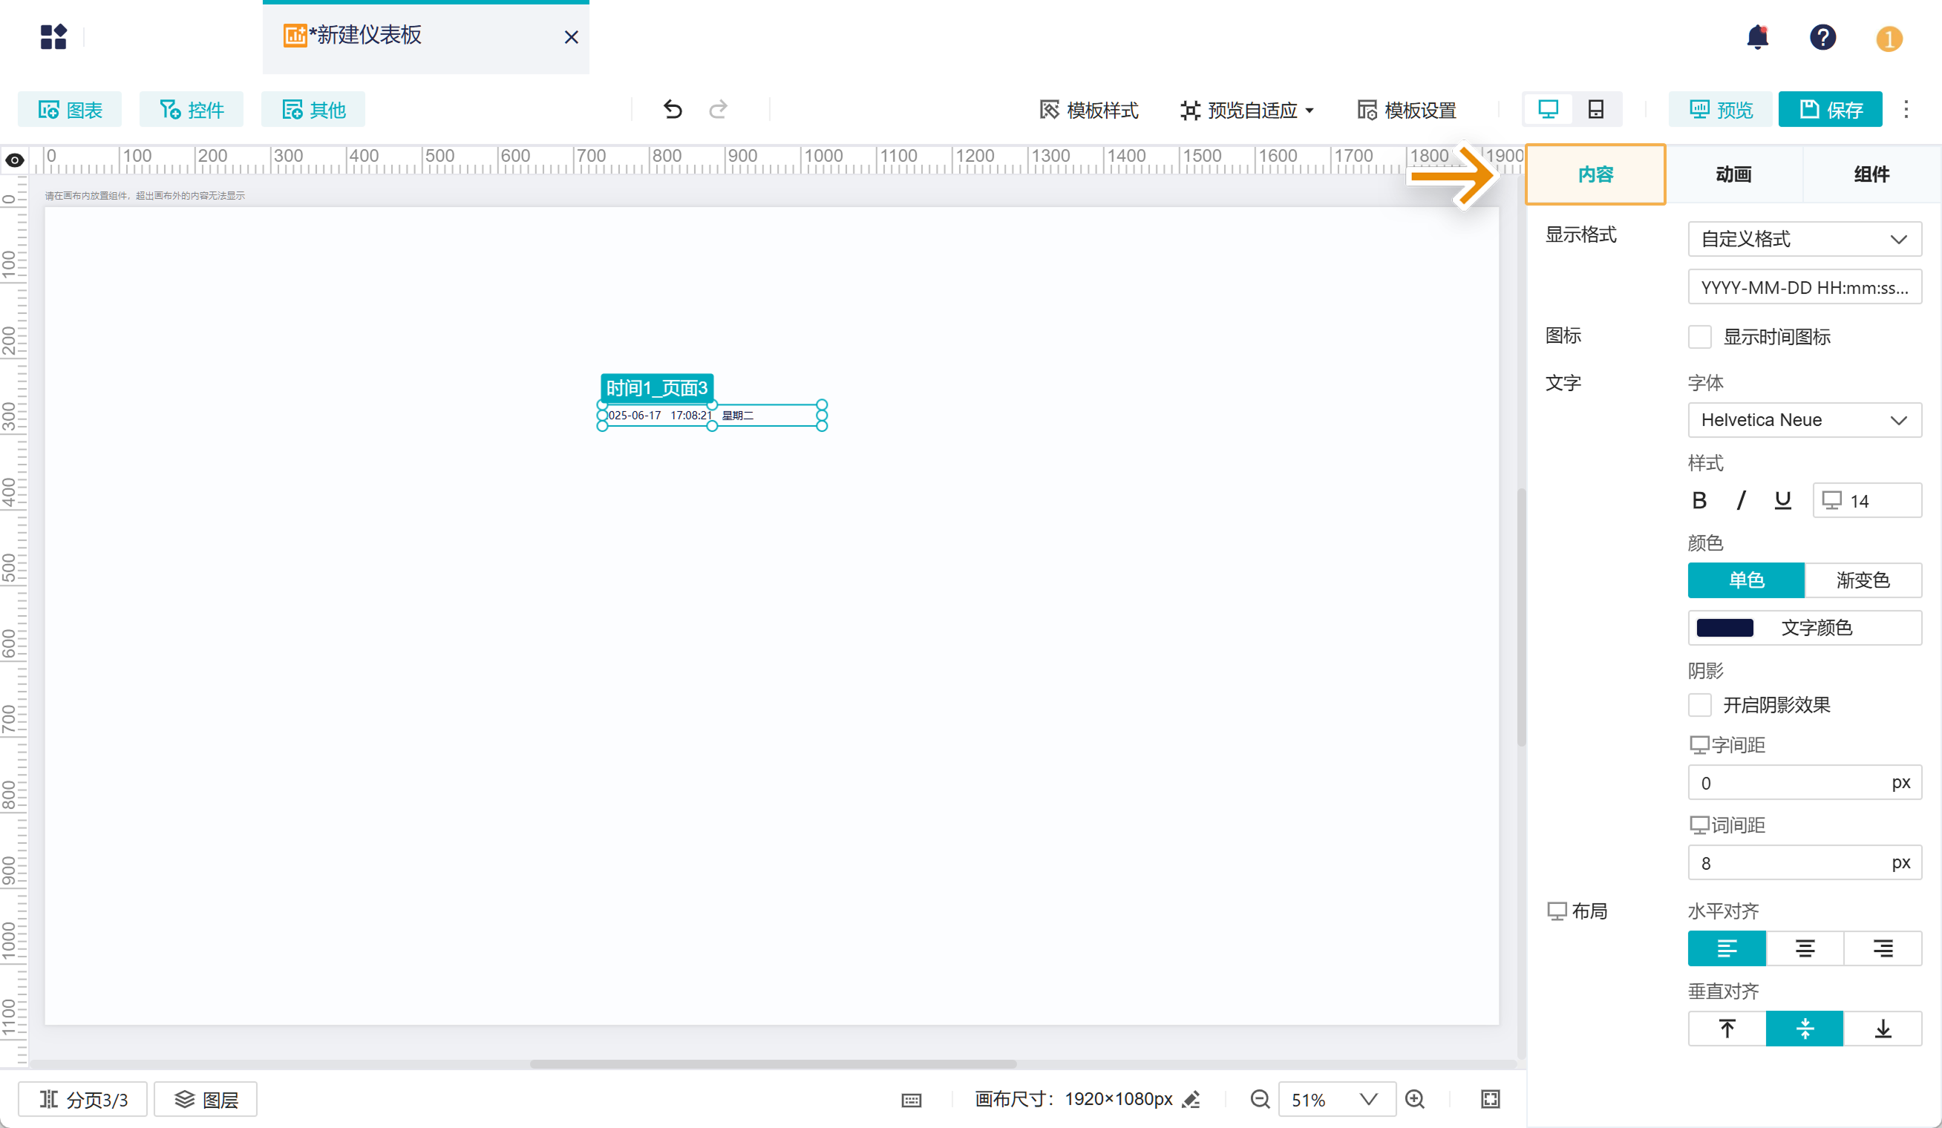Open the notifications bell

[x=1757, y=37]
